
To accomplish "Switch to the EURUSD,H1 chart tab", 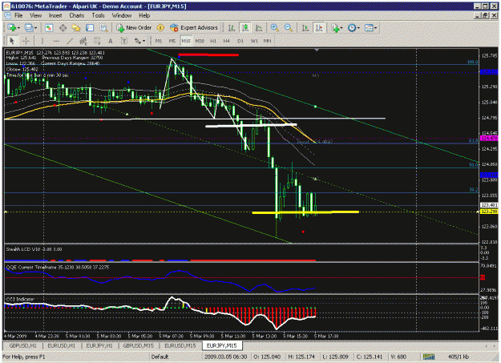I will (x=62, y=345).
